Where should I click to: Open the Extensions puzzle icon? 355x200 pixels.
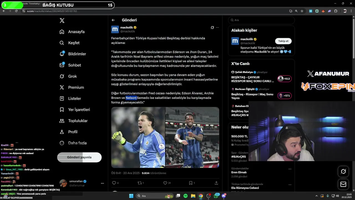(x=336, y=11)
